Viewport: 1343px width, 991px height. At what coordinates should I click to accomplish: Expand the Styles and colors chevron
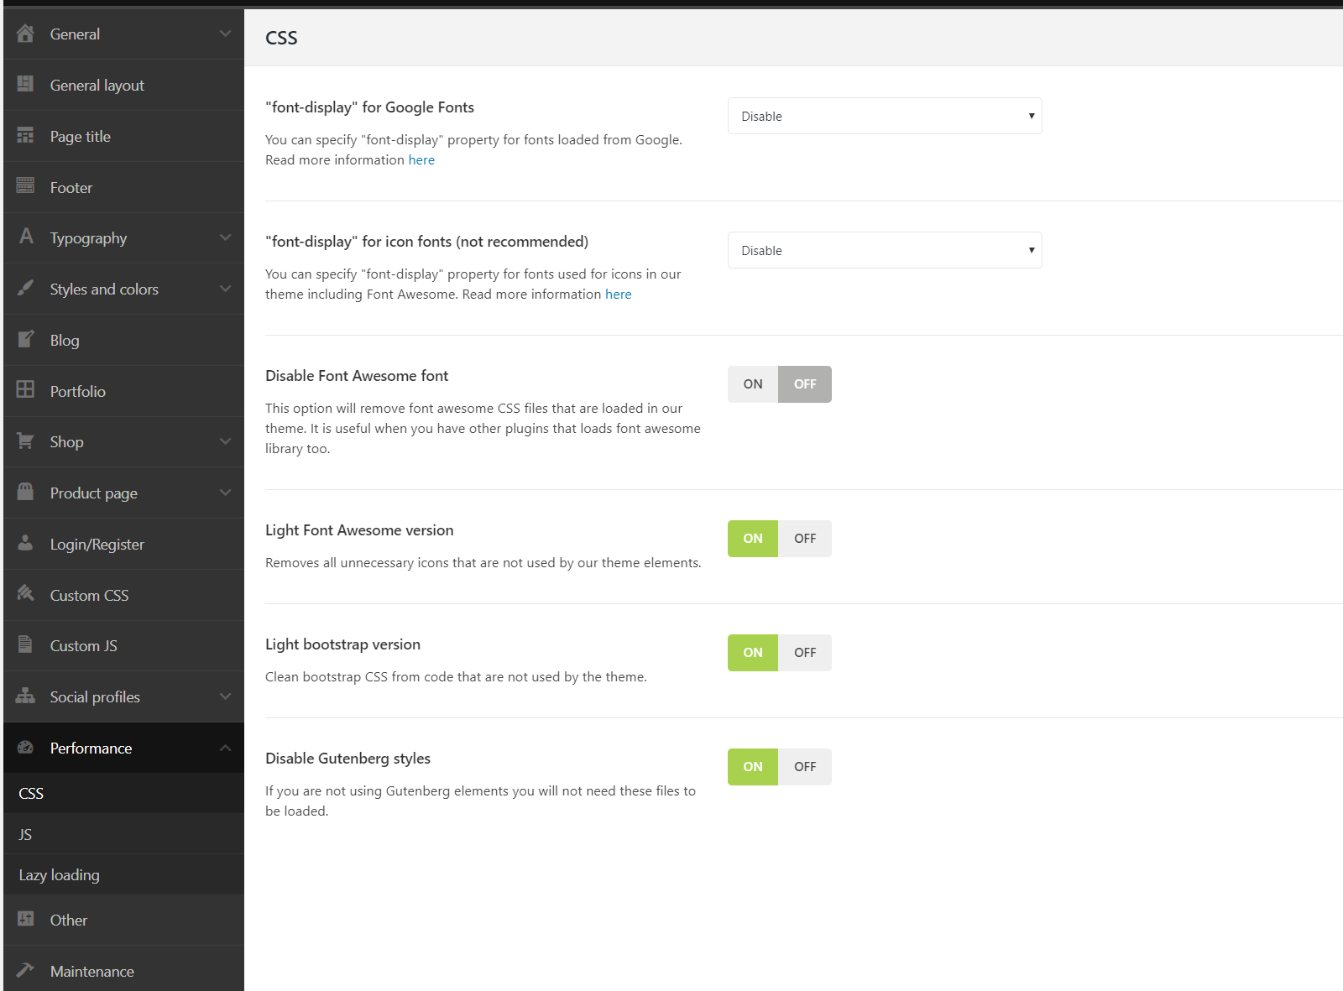click(x=225, y=289)
